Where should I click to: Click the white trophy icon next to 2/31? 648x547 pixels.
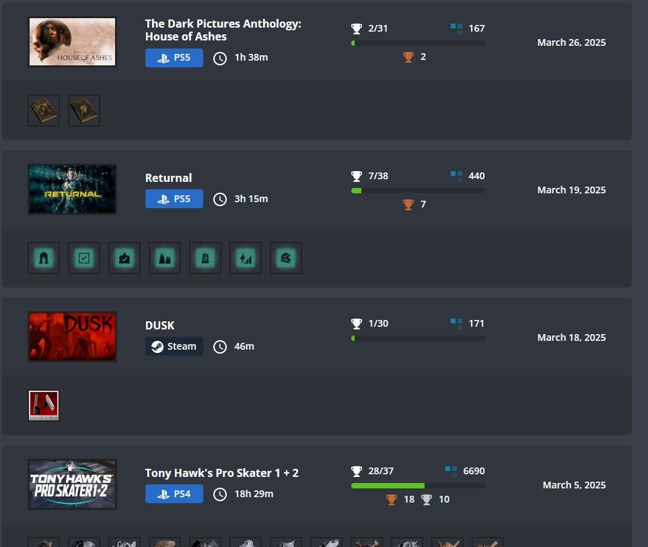click(x=356, y=28)
